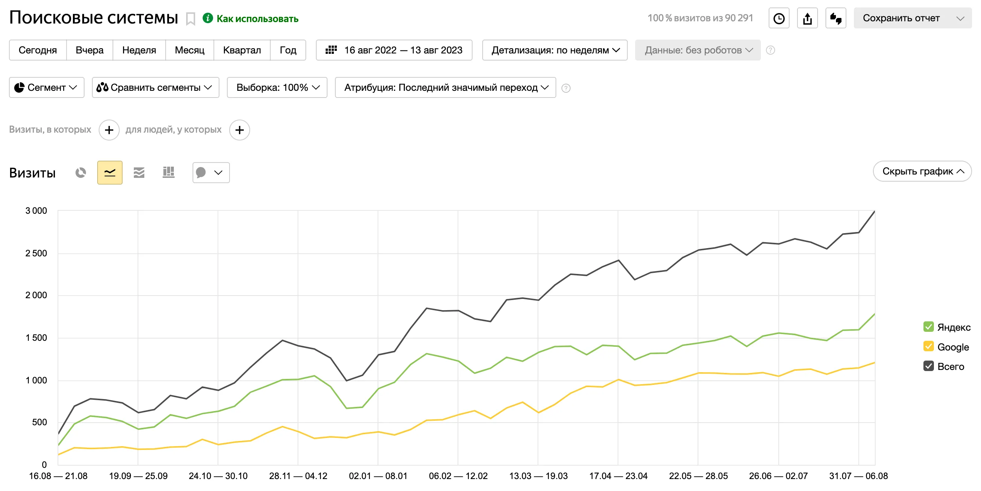The height and width of the screenshot is (491, 981).
Task: Open the report history clock icon
Action: 779,18
